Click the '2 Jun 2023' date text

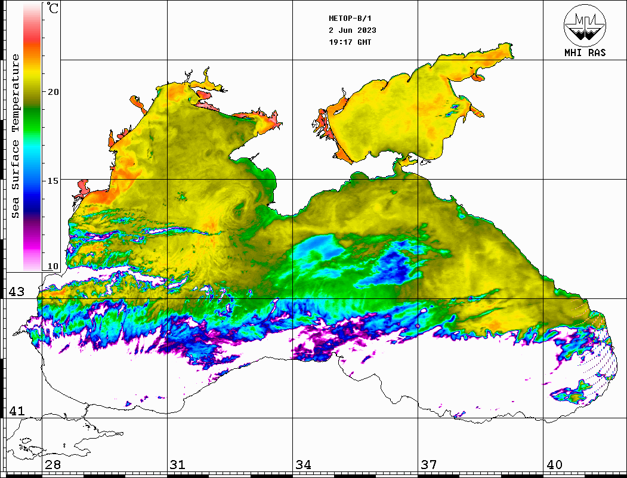(353, 30)
